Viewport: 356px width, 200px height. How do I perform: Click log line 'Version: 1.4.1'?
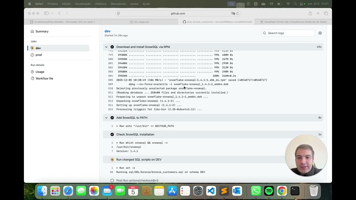coord(127,151)
